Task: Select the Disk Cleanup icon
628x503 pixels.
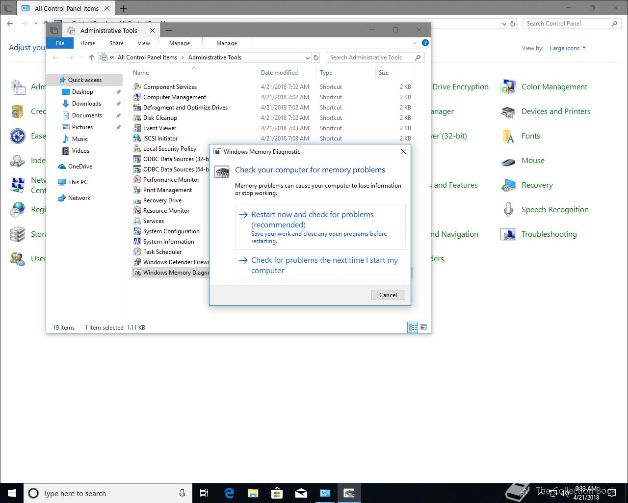Action: pyautogui.click(x=137, y=118)
